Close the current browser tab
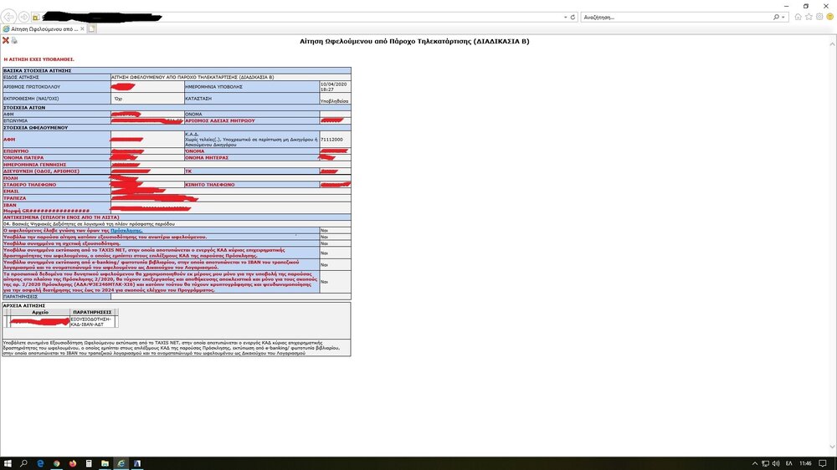This screenshot has height=470, width=837. pyautogui.click(x=81, y=28)
